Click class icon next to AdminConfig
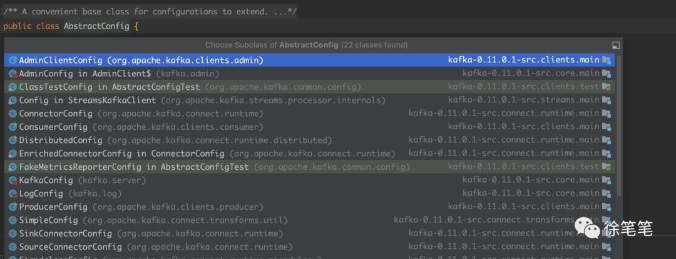This screenshot has width=676, height=259. pos(13,74)
